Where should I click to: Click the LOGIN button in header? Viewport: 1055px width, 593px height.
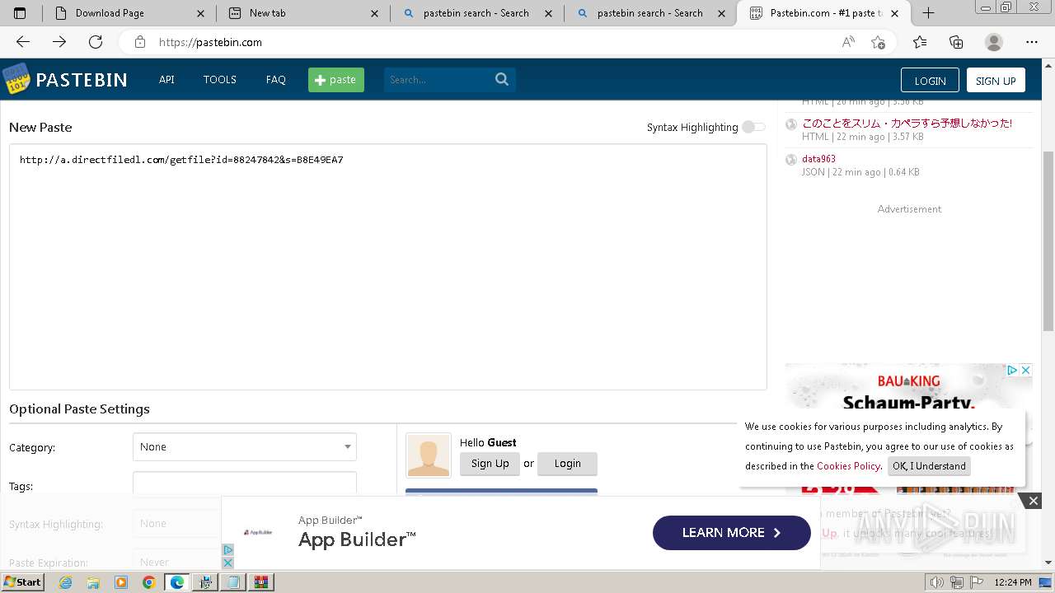pos(930,80)
